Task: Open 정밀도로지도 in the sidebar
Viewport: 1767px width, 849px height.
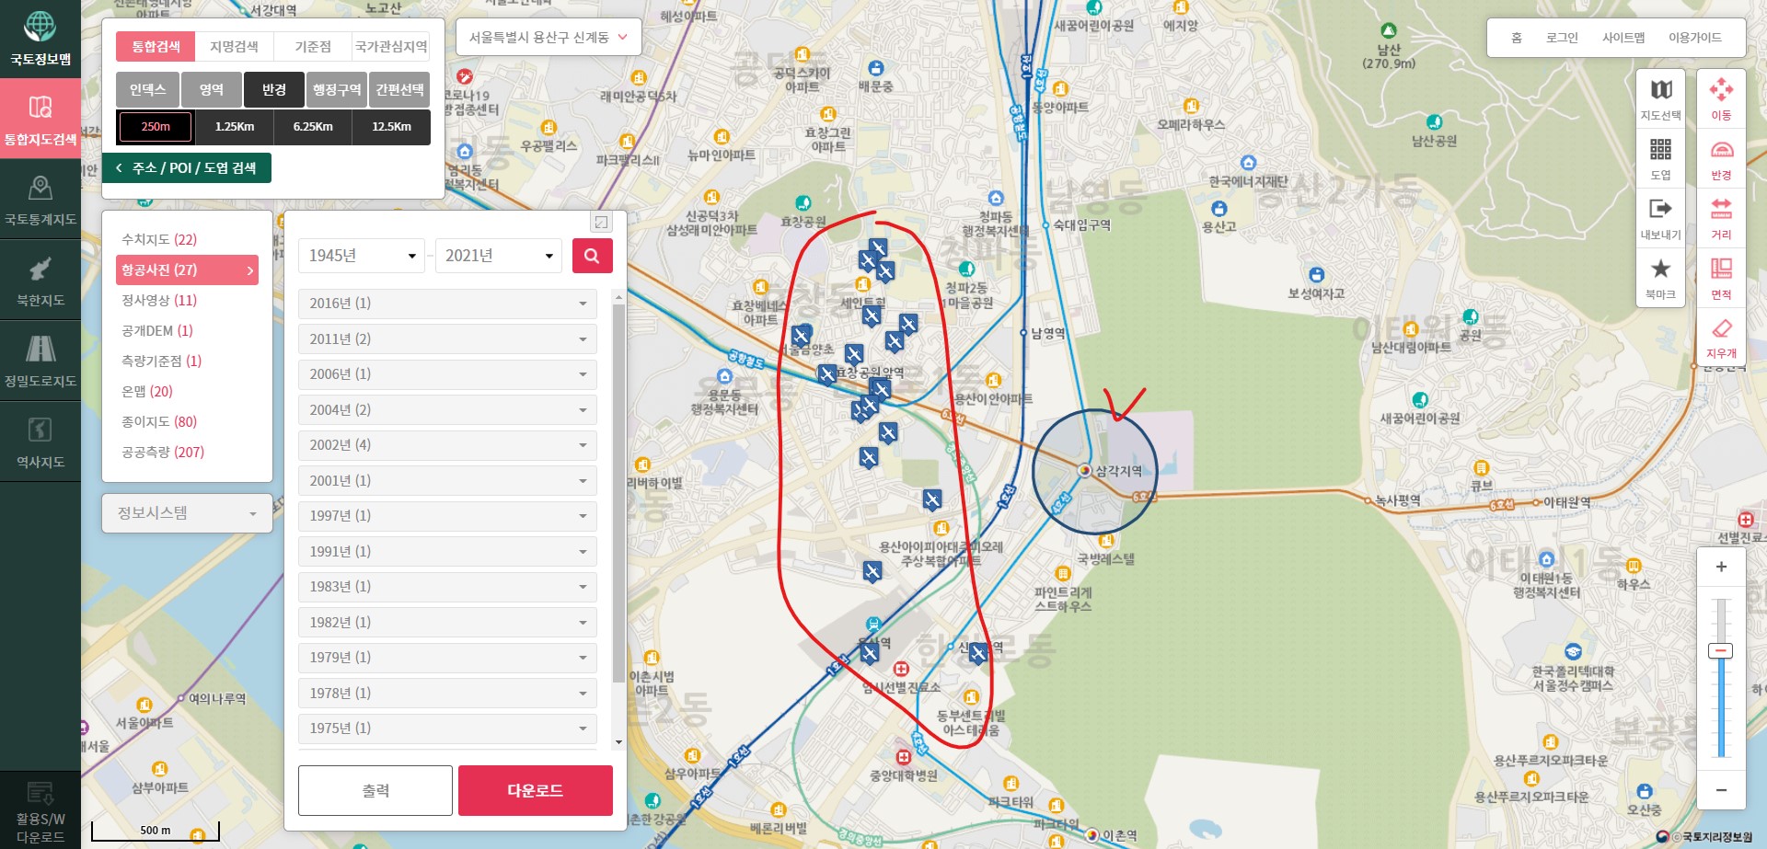Action: click(x=40, y=361)
